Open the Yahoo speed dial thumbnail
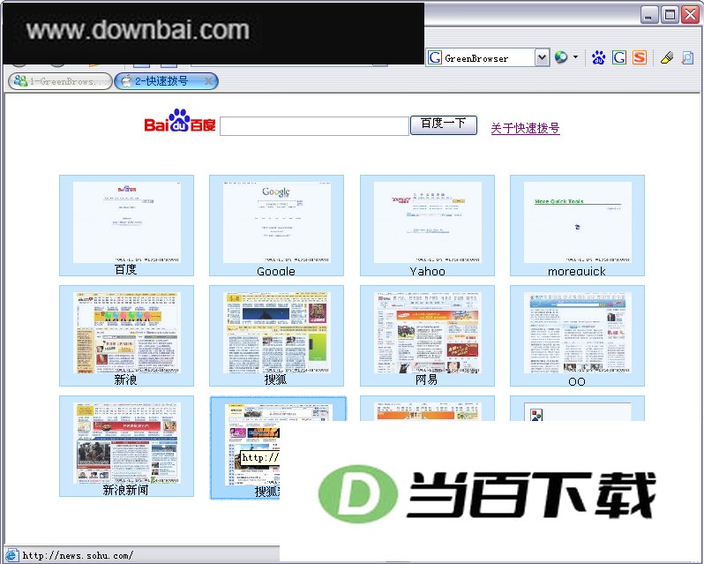The height and width of the screenshot is (564, 704). pos(427,225)
